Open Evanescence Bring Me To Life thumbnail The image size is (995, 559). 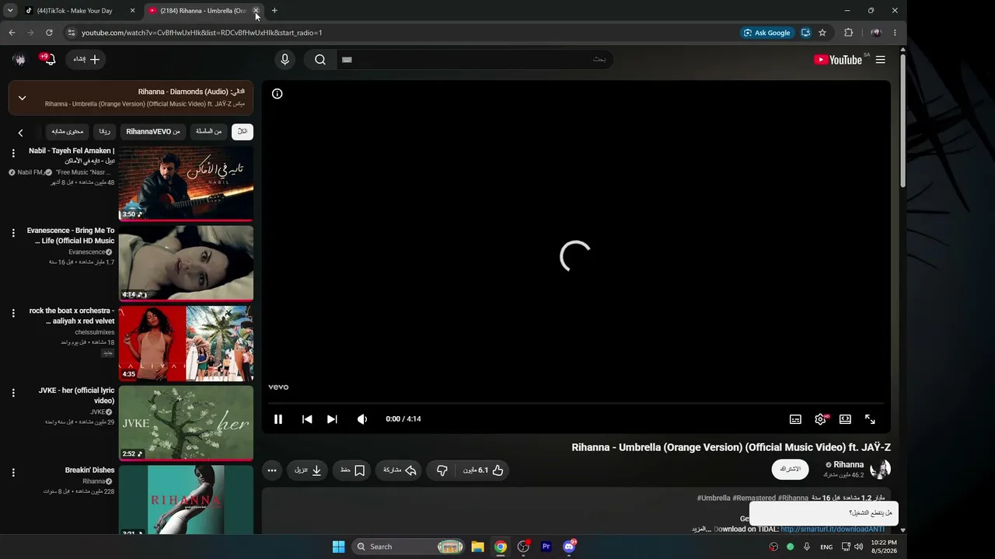point(186,263)
